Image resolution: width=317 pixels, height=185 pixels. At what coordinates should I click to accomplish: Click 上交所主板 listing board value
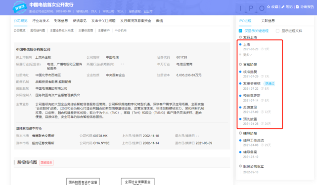tap(43, 57)
